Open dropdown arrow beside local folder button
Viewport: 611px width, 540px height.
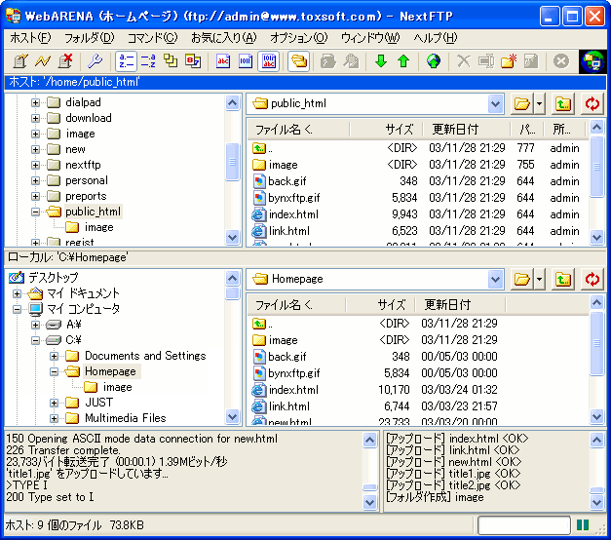539,279
